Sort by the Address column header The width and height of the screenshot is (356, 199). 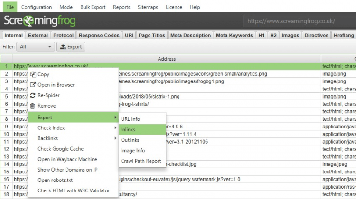point(166,59)
